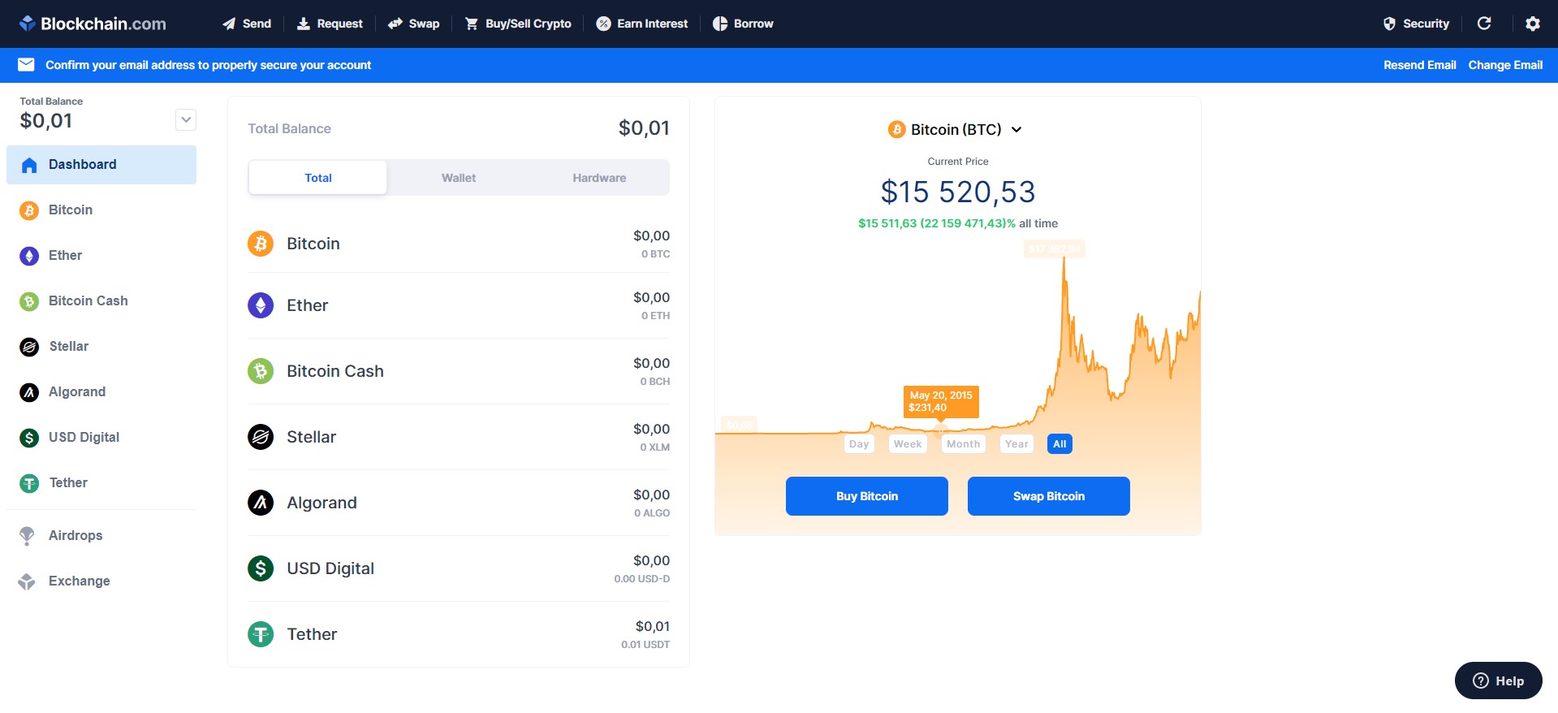Switch balance view to Hardware
This screenshot has height=713, width=1558.
coord(599,178)
